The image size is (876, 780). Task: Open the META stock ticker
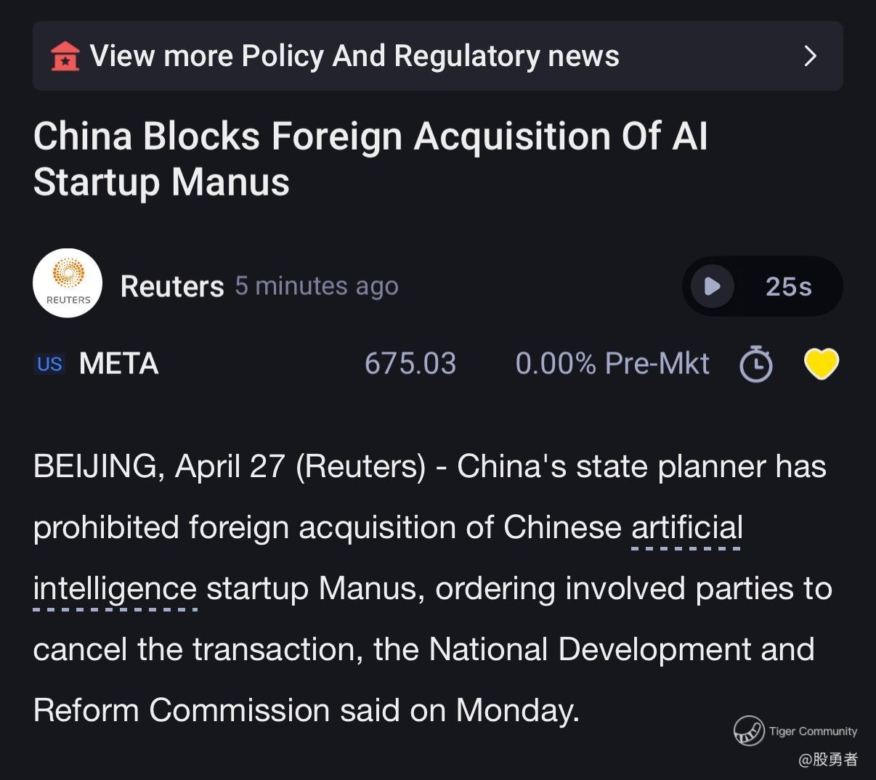118,363
